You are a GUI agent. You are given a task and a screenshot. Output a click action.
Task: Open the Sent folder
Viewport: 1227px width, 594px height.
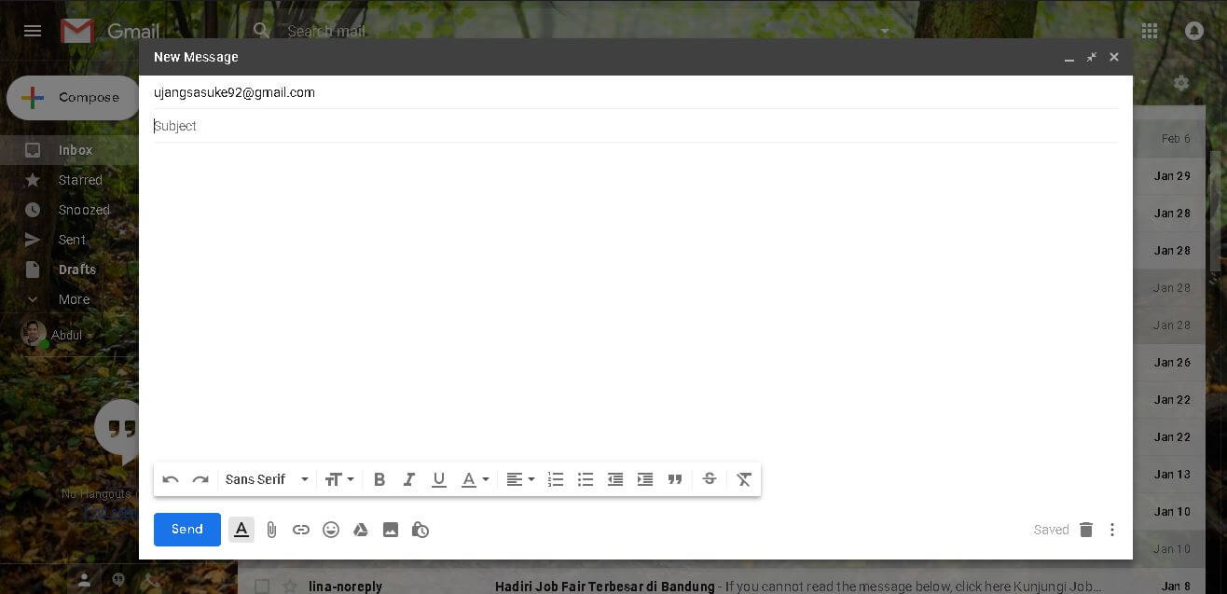[x=70, y=240]
